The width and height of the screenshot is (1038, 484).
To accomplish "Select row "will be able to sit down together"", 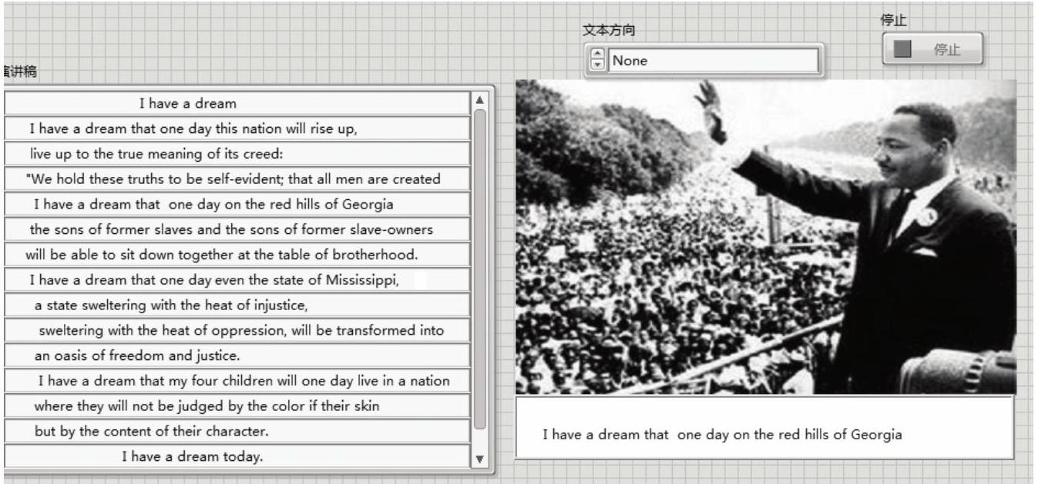I will [237, 255].
